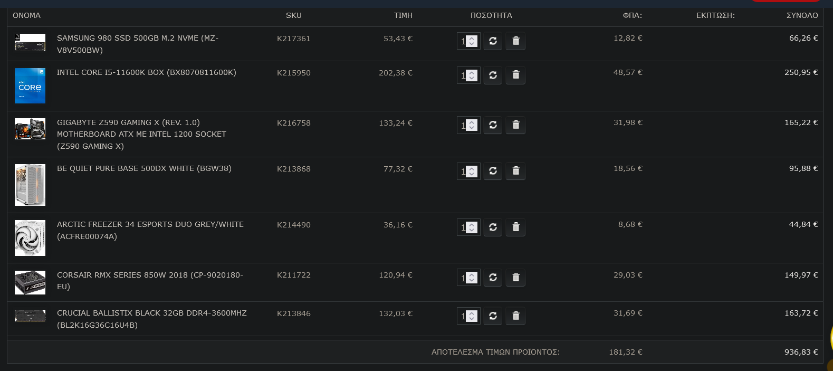
Task: Click the SKU column header
Action: click(294, 15)
